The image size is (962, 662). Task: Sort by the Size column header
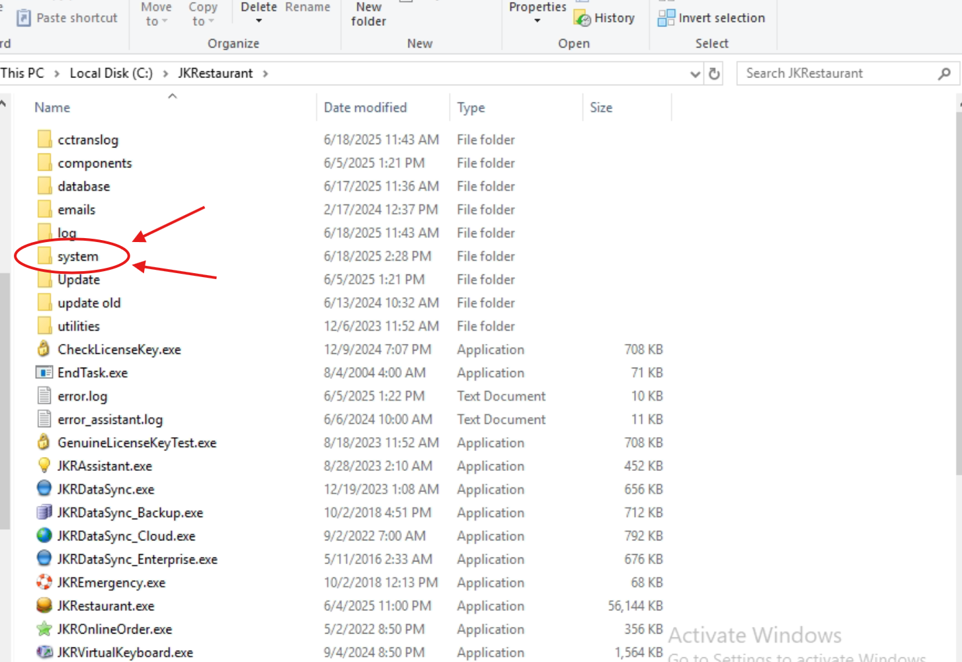[601, 107]
